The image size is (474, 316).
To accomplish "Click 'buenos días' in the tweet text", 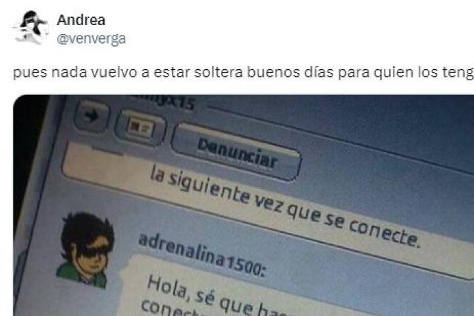I will coord(290,72).
